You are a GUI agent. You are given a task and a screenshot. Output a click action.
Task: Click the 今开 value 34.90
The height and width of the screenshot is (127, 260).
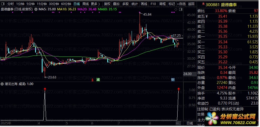coord(254,68)
